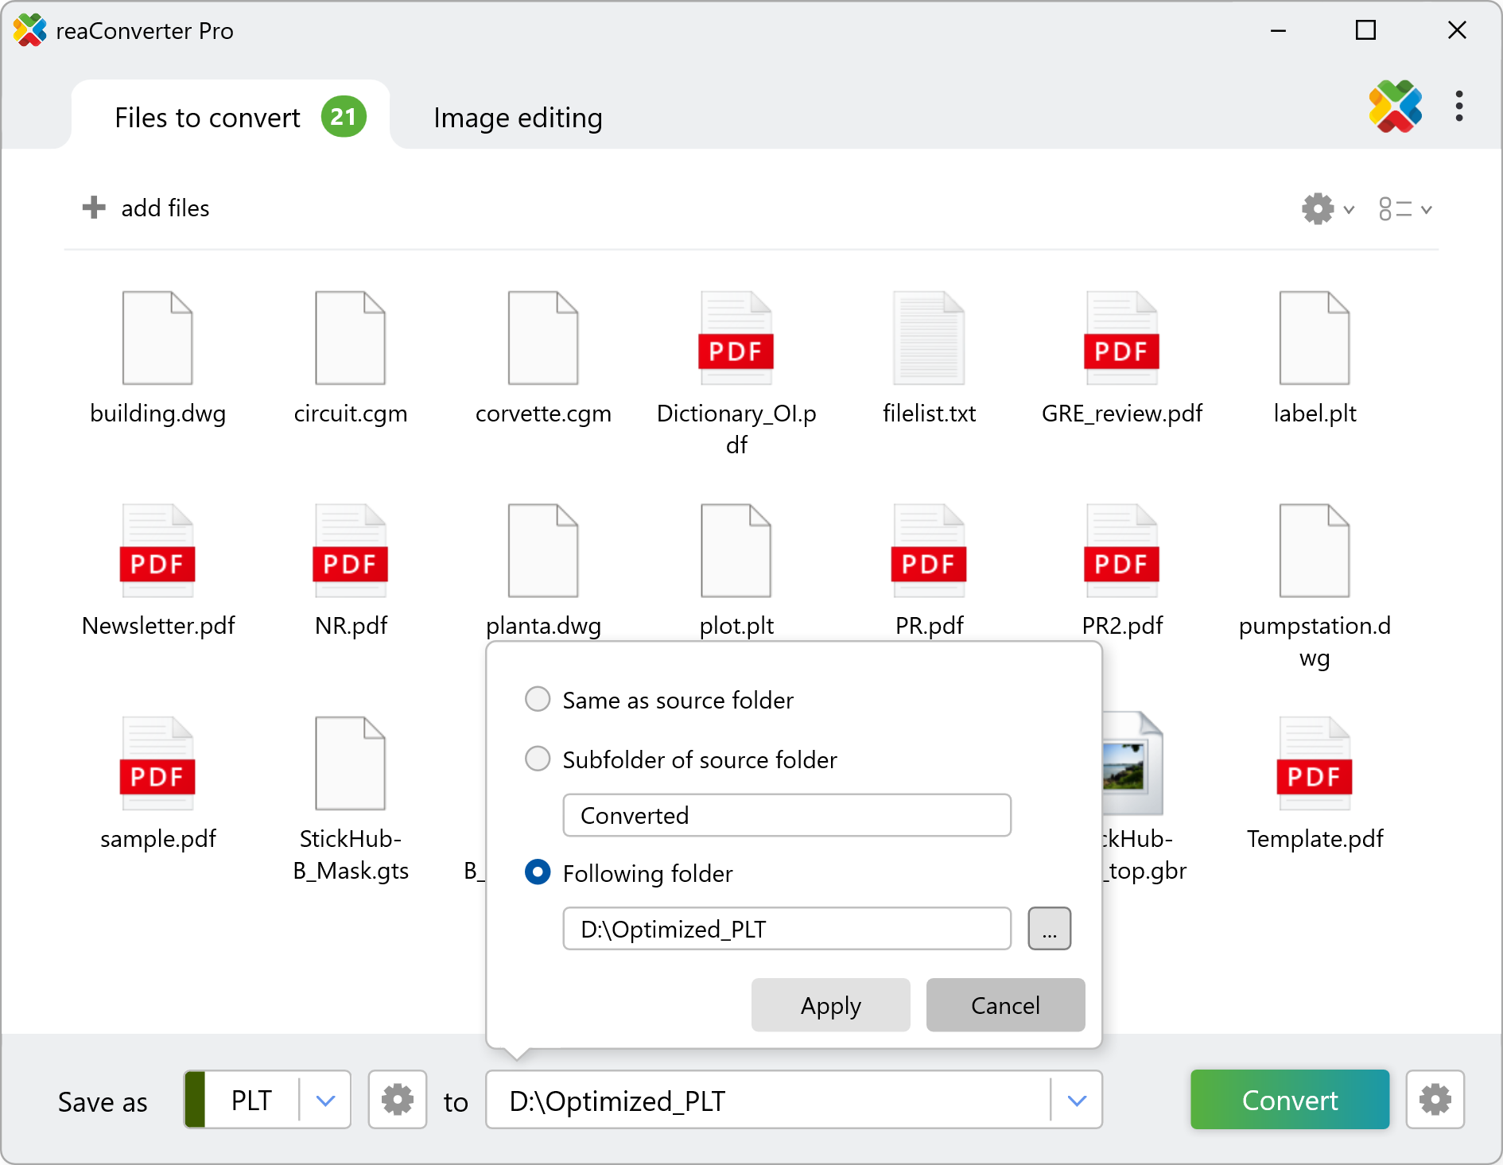Image resolution: width=1503 pixels, height=1165 pixels.
Task: Select the GRE_review.pdf file icon
Action: 1121,339
